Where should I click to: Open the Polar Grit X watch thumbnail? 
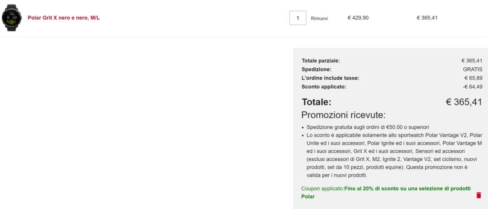point(11,18)
